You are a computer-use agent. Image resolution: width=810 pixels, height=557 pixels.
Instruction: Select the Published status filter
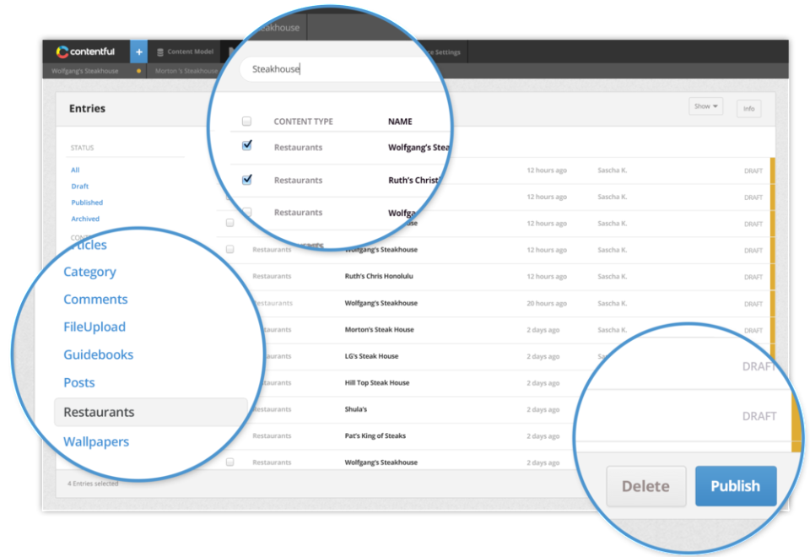(x=87, y=203)
